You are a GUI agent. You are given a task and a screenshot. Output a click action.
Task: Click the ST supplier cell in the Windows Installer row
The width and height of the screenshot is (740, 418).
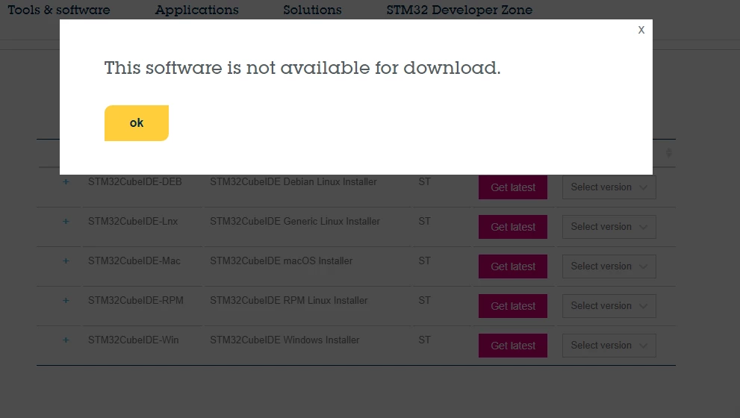tap(425, 340)
